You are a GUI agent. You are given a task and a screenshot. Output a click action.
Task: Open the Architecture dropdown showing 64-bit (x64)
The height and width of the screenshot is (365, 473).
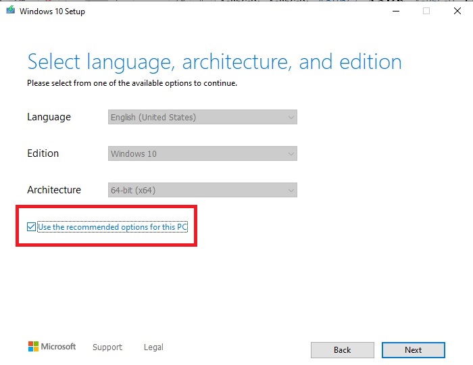203,191
